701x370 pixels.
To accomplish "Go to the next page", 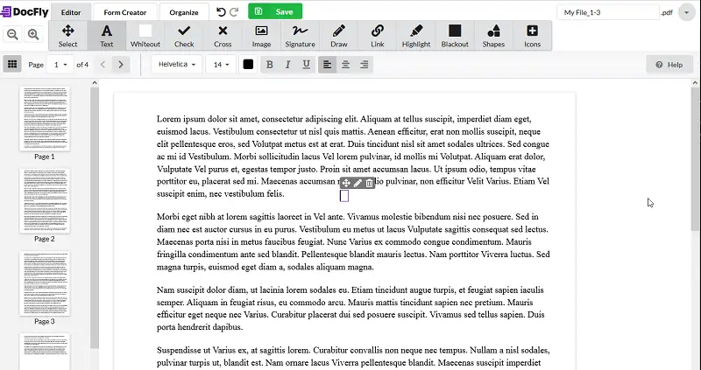I will pyautogui.click(x=121, y=64).
